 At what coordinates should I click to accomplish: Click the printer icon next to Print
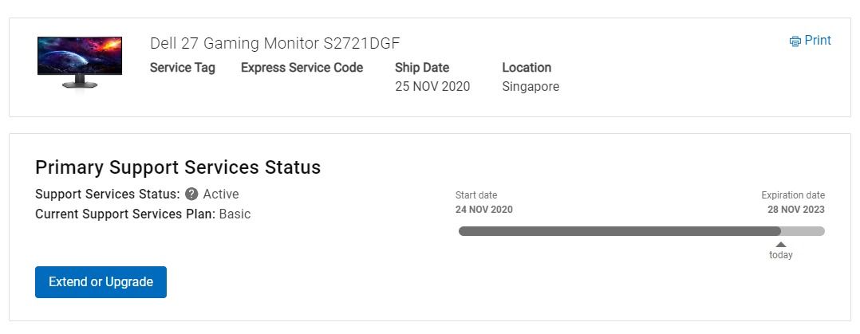[795, 41]
